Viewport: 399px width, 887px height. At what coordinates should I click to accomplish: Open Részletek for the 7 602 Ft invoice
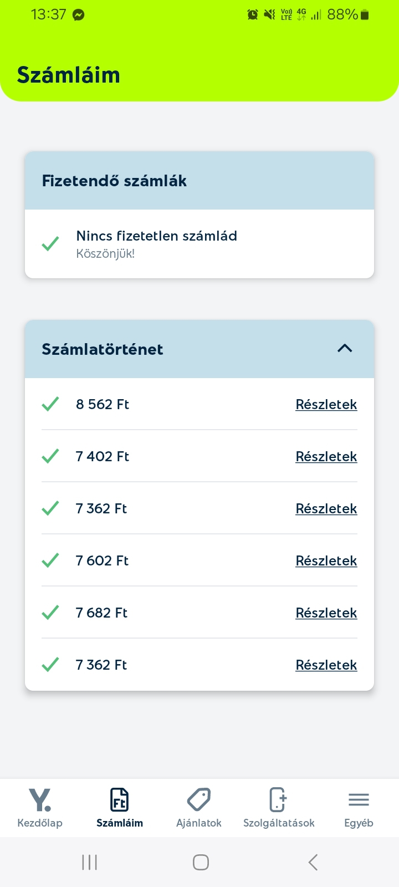[326, 561]
